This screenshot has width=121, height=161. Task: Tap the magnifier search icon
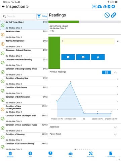4,16
